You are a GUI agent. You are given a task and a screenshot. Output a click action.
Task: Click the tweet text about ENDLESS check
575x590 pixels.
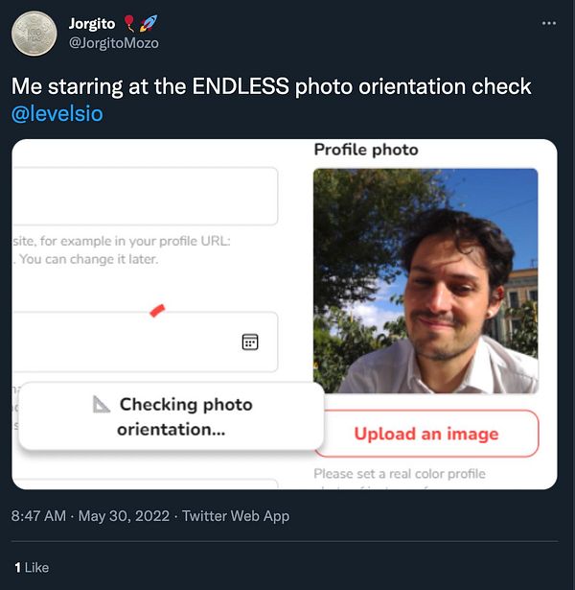(x=271, y=85)
